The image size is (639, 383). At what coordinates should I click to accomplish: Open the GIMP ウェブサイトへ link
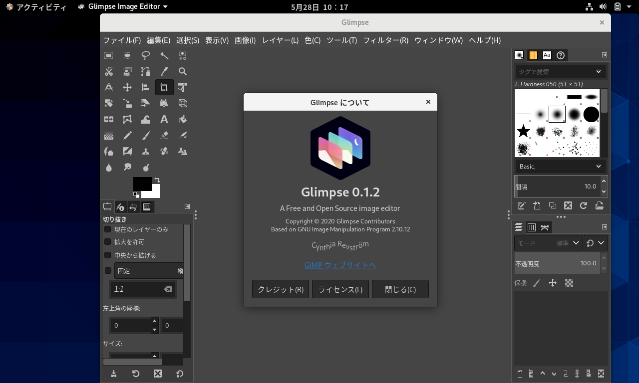pos(340,265)
